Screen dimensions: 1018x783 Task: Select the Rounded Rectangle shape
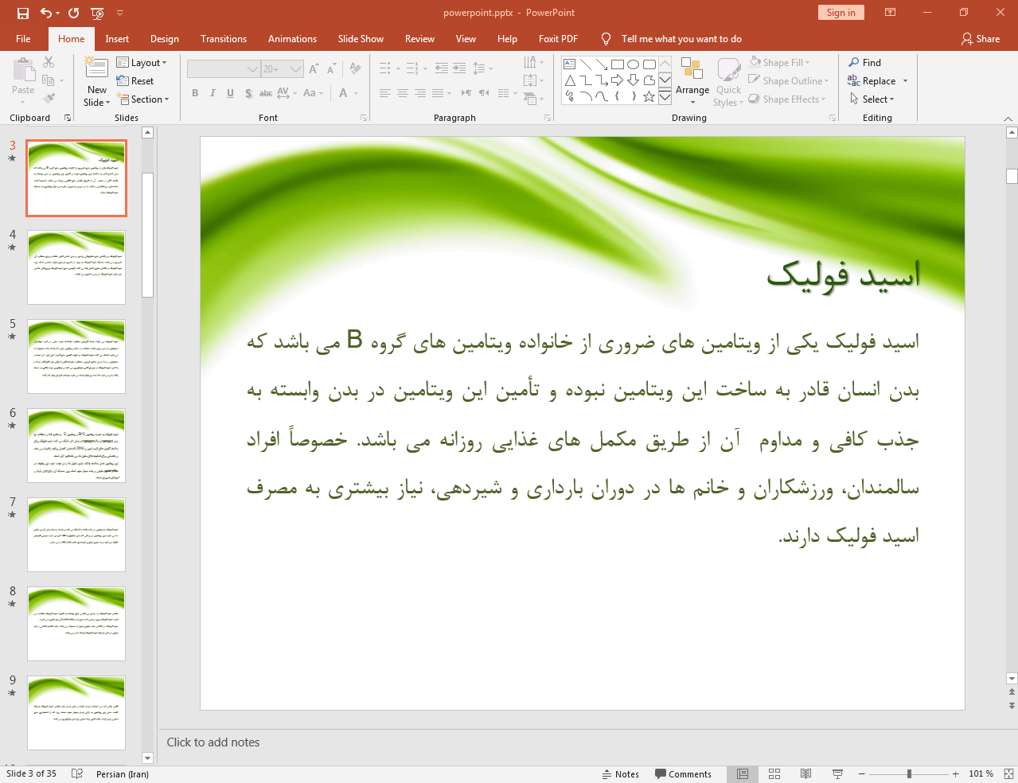click(x=649, y=64)
